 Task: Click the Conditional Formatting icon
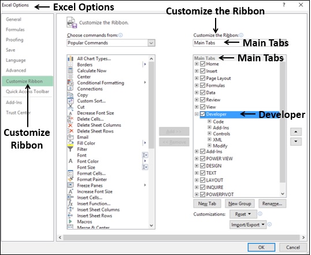click(x=71, y=83)
